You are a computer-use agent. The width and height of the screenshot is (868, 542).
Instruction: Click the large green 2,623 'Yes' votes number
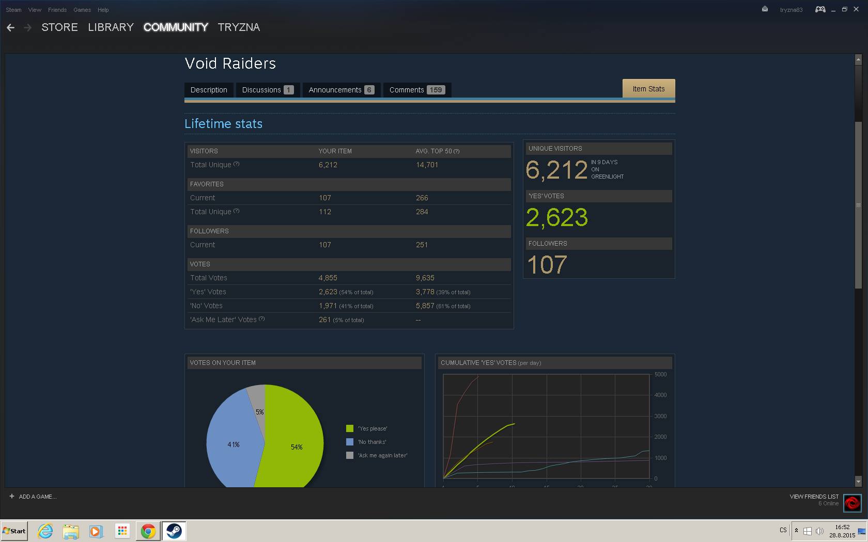tap(557, 217)
